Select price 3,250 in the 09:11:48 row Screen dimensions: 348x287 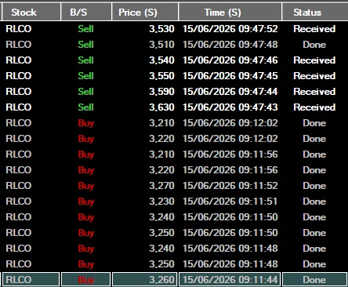[x=161, y=264]
